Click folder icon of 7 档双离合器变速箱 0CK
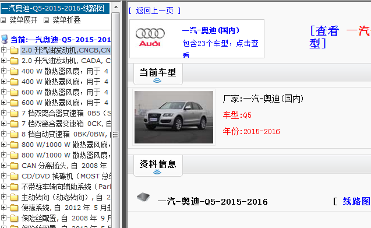 (x=14, y=124)
